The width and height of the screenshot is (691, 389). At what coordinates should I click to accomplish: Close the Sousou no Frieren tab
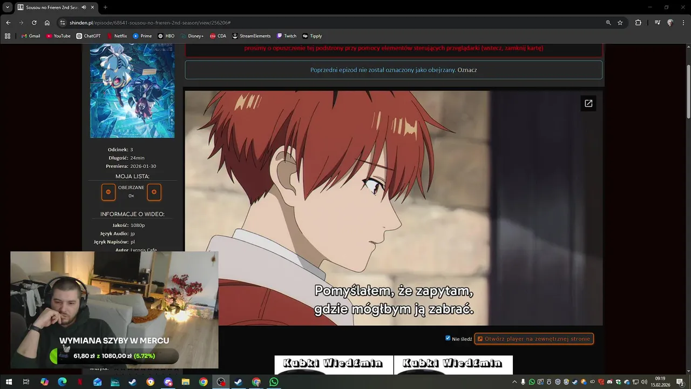point(92,8)
